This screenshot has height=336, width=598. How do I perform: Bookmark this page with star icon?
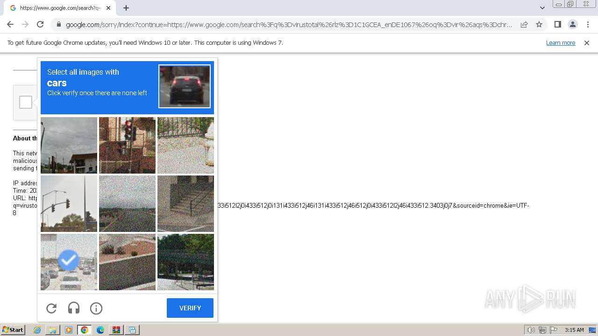tap(539, 24)
